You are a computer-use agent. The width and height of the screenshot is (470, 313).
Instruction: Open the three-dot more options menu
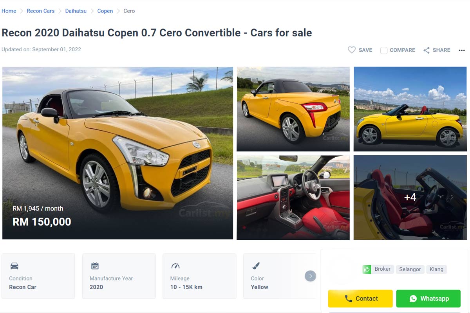click(462, 50)
